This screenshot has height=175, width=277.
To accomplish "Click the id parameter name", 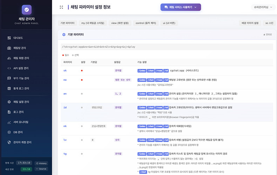I will click(65, 107).
